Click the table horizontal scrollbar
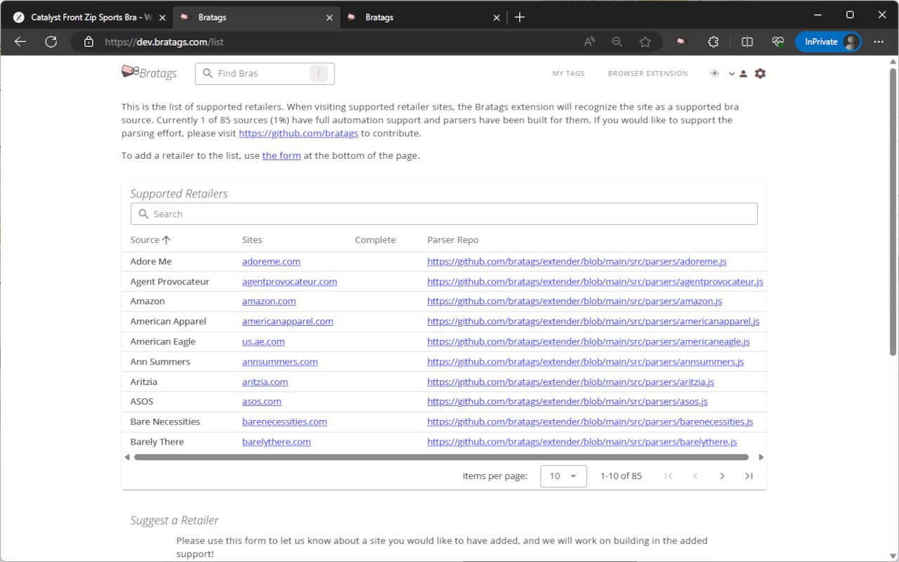This screenshot has height=562, width=899. click(441, 457)
